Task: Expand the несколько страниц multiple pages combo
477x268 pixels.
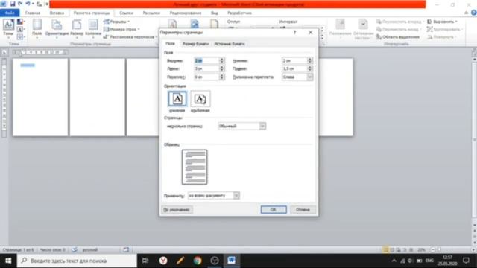Action: 262,126
